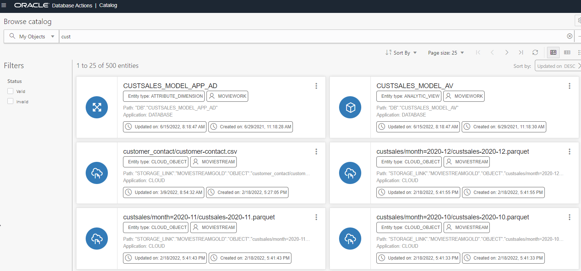The image size is (581, 271).
Task: Click the Oracle logo in header
Action: (x=31, y=5)
